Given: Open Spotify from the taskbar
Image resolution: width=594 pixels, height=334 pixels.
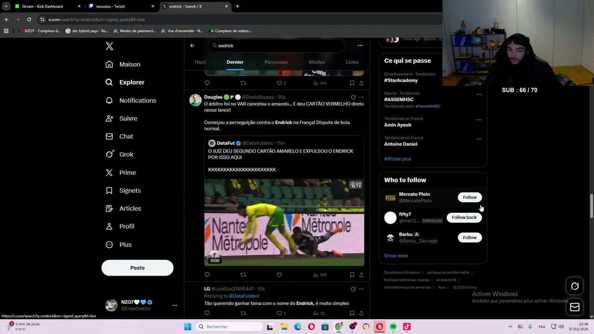Looking at the screenshot, I should coord(393,327).
